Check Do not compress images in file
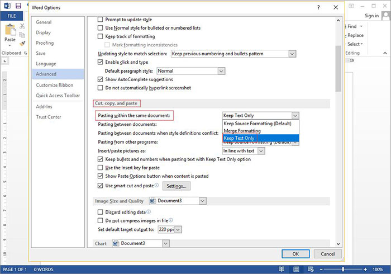391x274 pixels. (x=100, y=220)
